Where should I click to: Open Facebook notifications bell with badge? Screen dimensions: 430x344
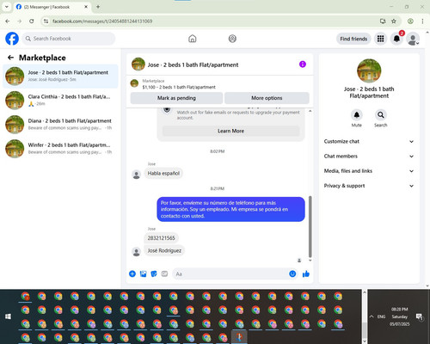(396, 39)
